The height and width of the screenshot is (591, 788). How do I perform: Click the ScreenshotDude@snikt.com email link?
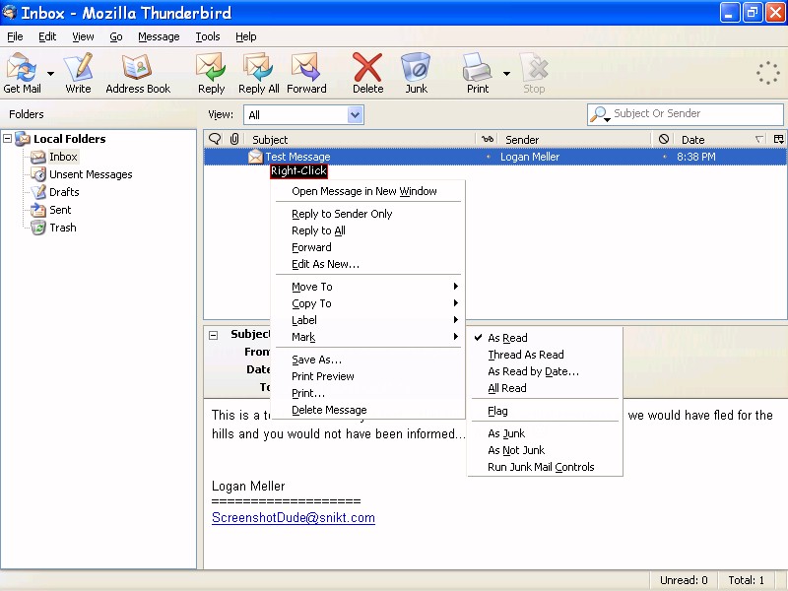click(294, 518)
